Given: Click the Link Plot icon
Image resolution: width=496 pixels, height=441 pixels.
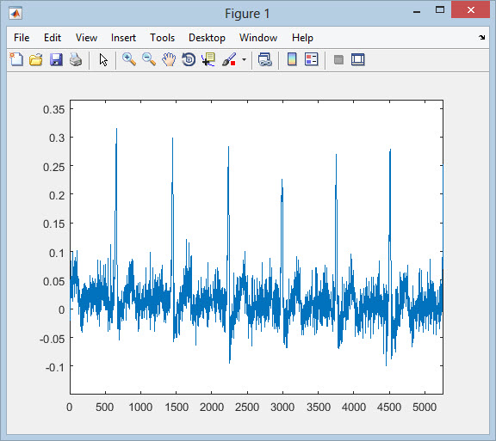Looking at the screenshot, I should pos(264,59).
